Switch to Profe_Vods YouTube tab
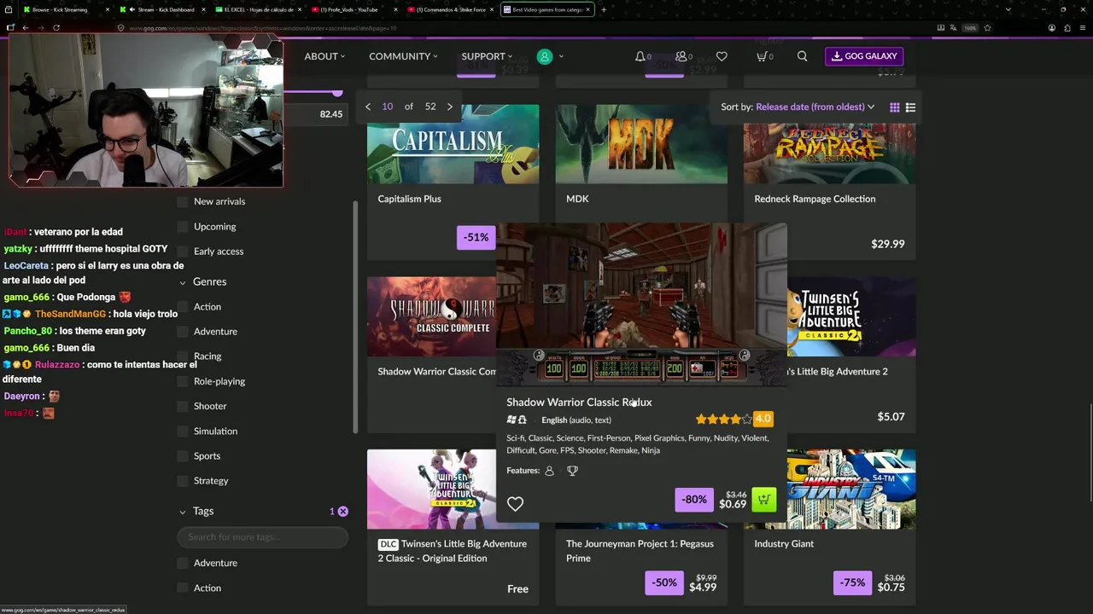Screen dimensions: 1093x614 354,9
